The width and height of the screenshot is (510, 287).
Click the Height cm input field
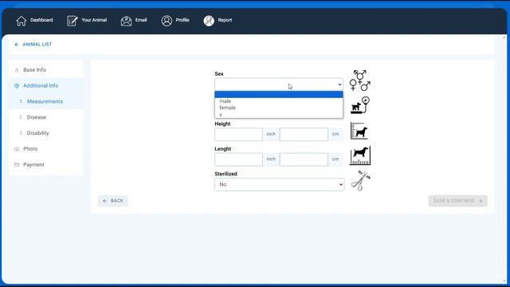pyautogui.click(x=304, y=134)
